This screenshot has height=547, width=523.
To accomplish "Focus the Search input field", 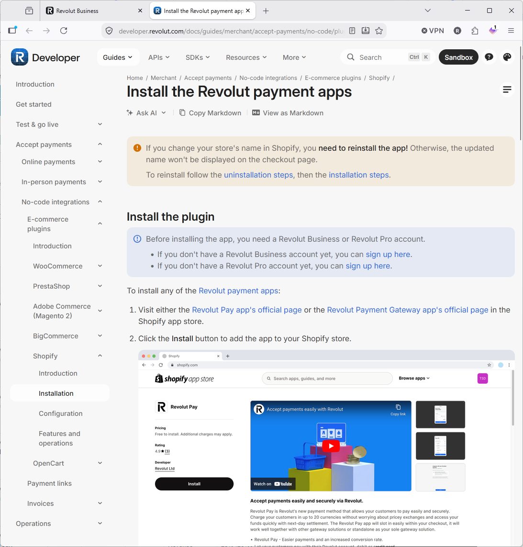I will pyautogui.click(x=387, y=57).
